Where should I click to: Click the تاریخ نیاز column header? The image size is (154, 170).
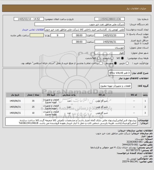pos(15,95)
